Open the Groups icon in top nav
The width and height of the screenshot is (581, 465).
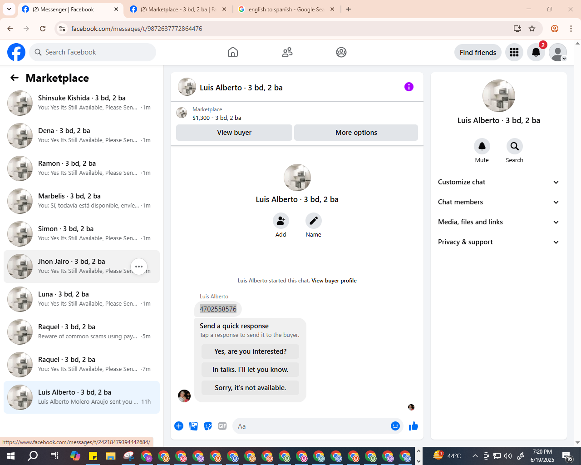coord(341,52)
